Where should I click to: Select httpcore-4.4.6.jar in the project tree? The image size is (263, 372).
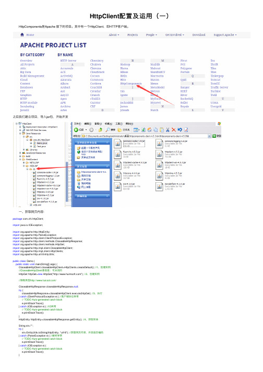[45, 191]
